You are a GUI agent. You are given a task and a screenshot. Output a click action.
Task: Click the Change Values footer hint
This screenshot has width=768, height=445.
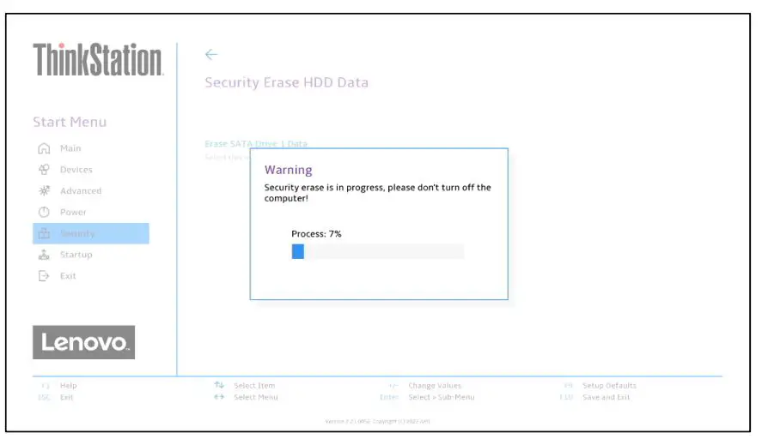click(425, 386)
